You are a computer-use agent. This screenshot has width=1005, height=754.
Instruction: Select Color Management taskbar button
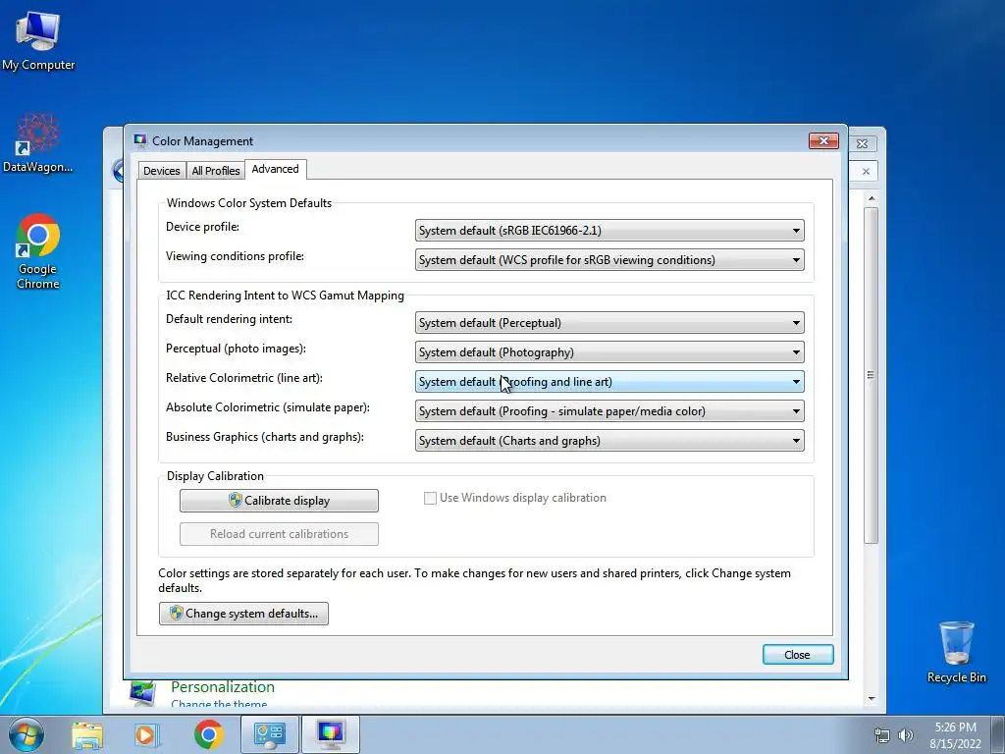[330, 734]
